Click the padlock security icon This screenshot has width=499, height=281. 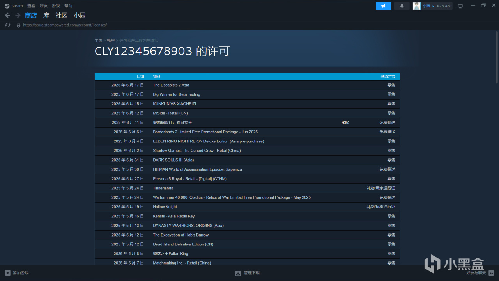point(18,25)
